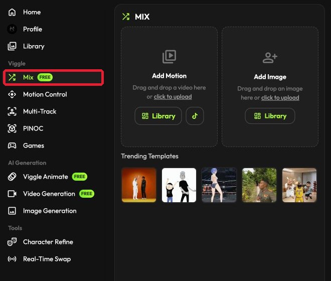This screenshot has width=331, height=281.
Task: Go to Home menu item
Action: (x=32, y=12)
